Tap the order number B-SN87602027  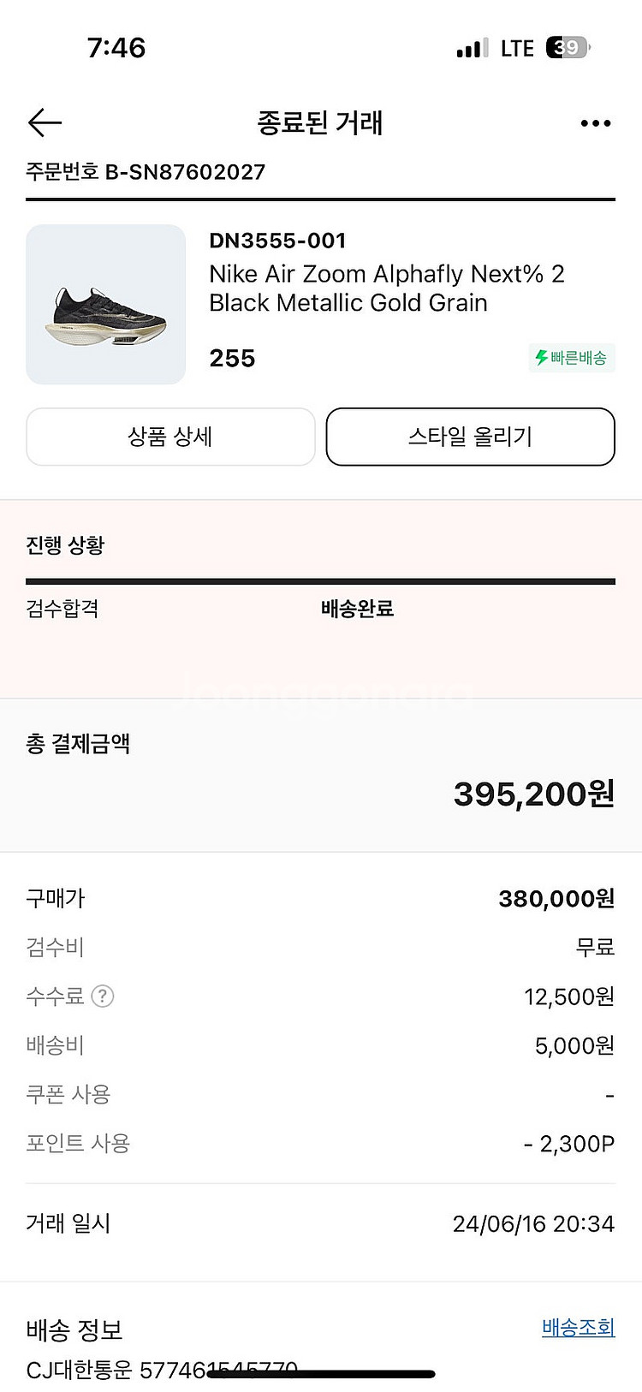[146, 172]
